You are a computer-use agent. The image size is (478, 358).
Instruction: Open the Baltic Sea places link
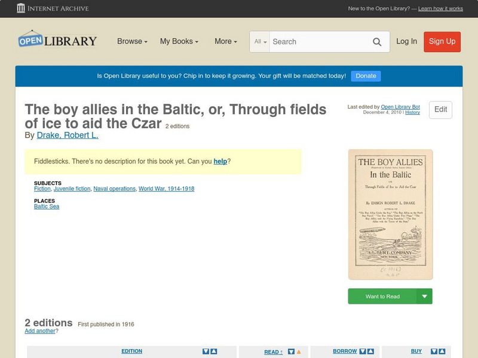pyautogui.click(x=47, y=205)
